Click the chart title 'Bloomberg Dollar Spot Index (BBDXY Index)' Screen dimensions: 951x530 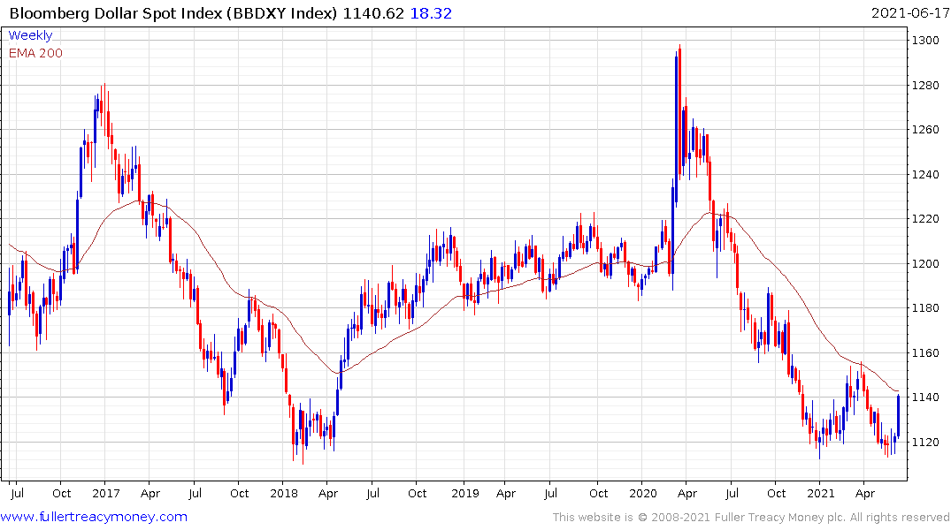tap(173, 13)
